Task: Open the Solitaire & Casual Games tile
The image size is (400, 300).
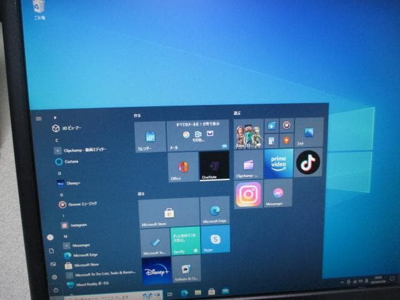Action: [186, 269]
